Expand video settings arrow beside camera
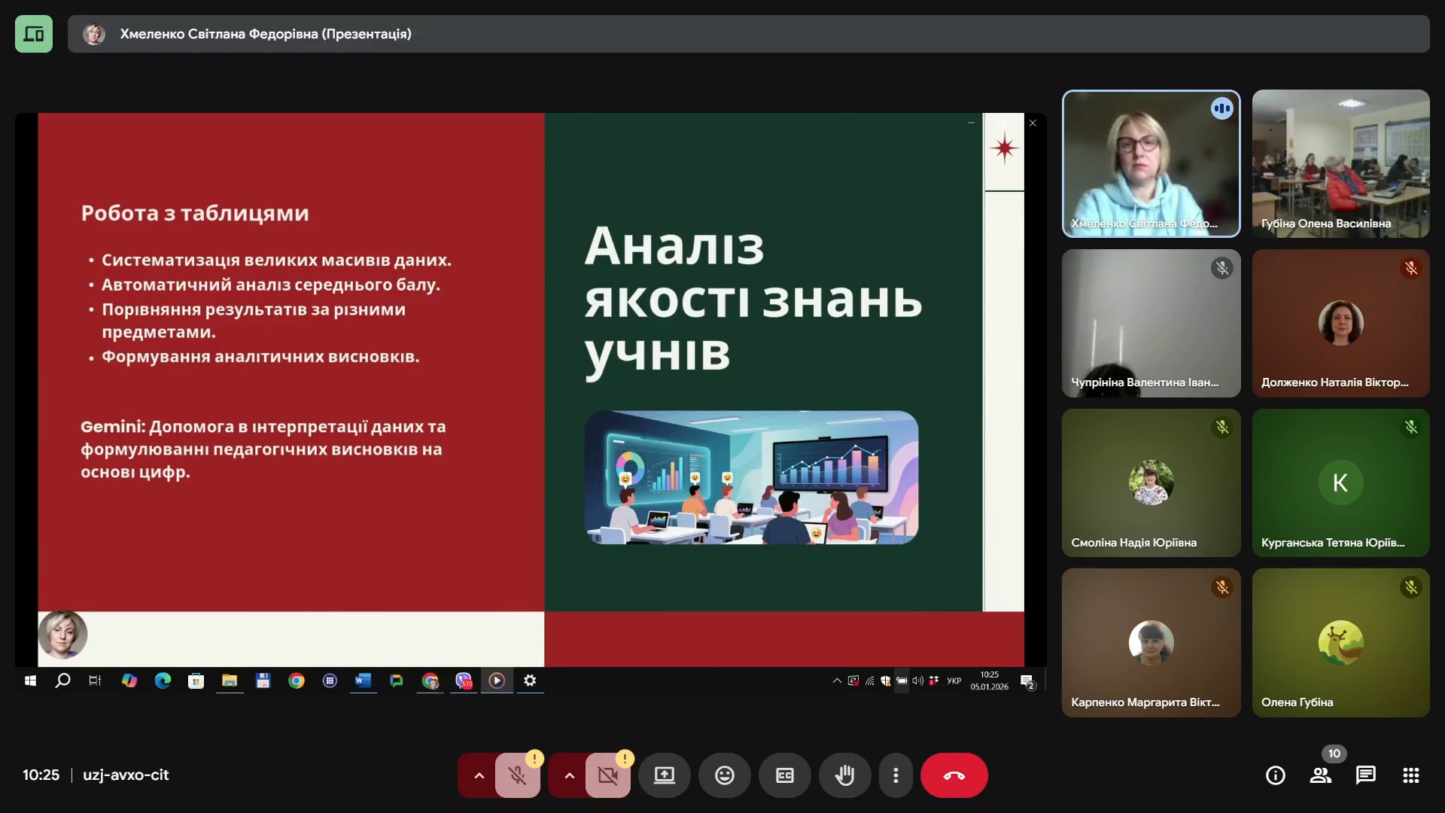1445x813 pixels. (x=569, y=775)
